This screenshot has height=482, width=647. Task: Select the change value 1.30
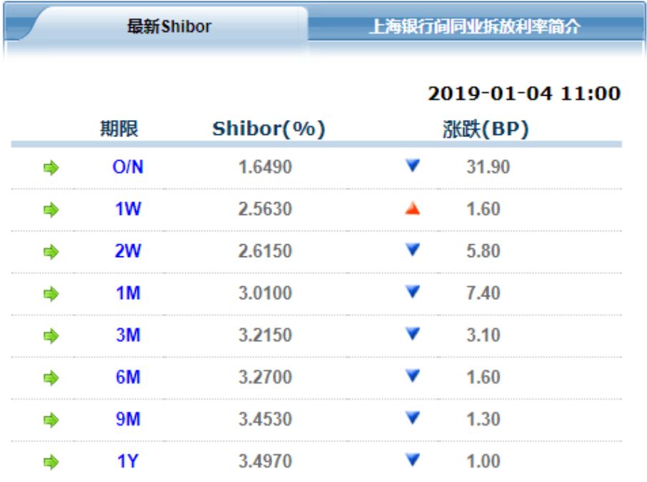point(483,419)
